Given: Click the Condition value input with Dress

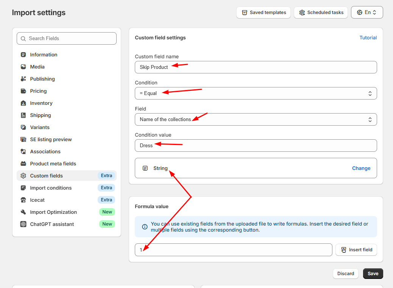Looking at the screenshot, I should 256,145.
